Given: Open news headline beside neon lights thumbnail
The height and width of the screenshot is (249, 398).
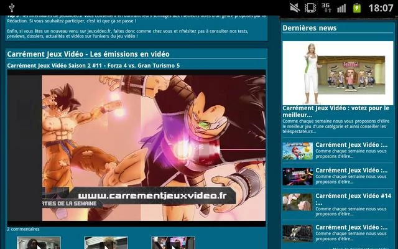Looking at the screenshot, I should pyautogui.click(x=351, y=170).
